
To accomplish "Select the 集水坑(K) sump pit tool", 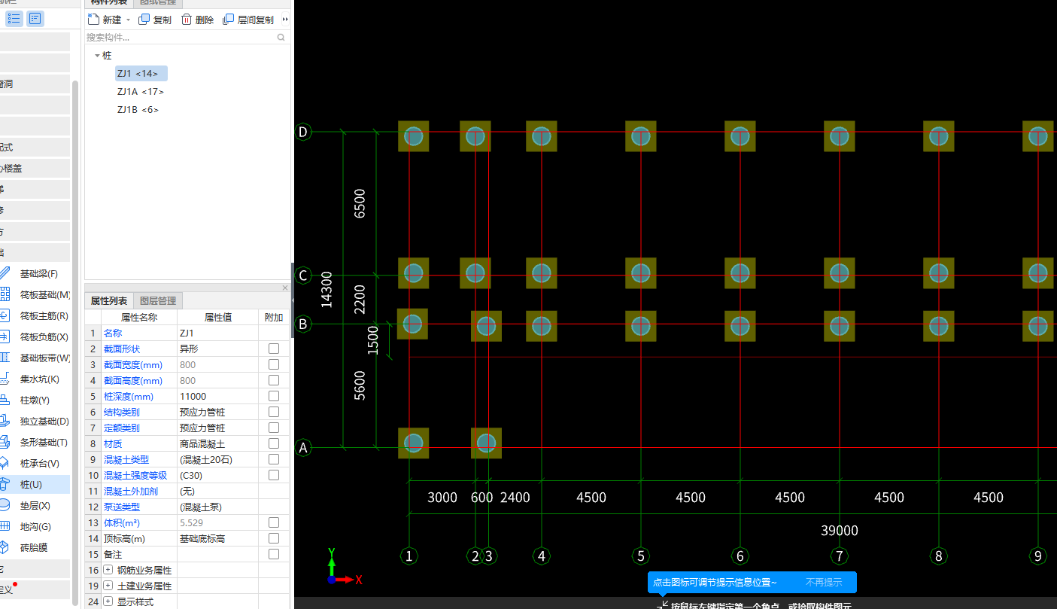I will (35, 379).
